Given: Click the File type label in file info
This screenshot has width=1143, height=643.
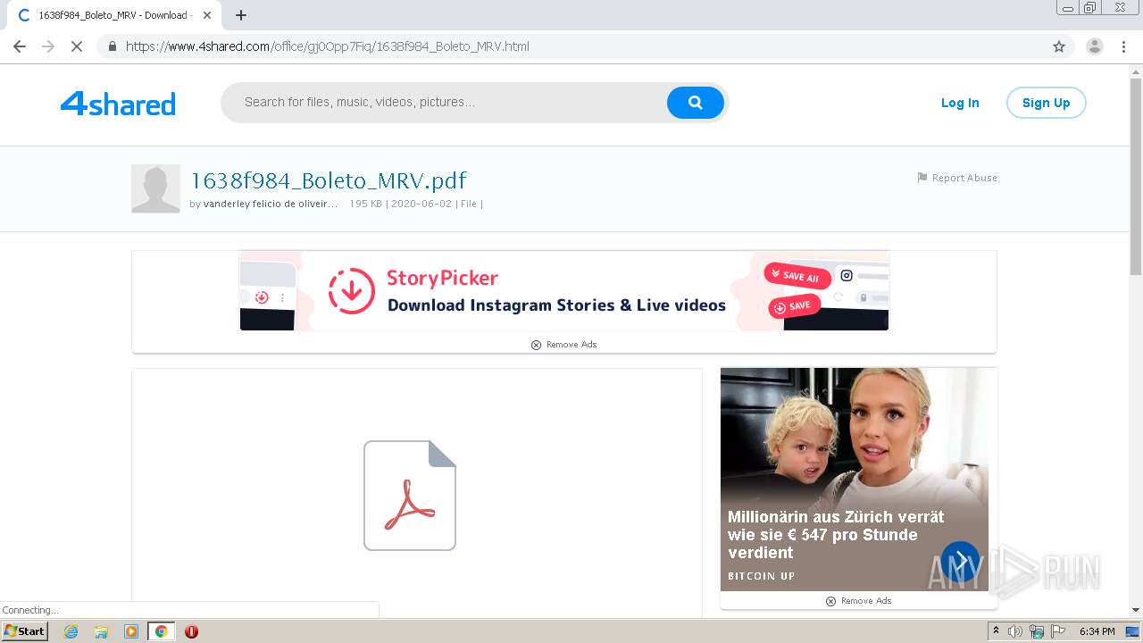Looking at the screenshot, I should pos(469,204).
